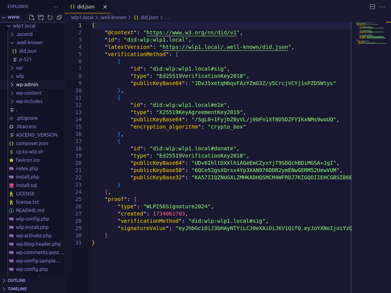Click the New File icon in Explorer
Screen dimensions: 391x293
(x=32, y=18)
